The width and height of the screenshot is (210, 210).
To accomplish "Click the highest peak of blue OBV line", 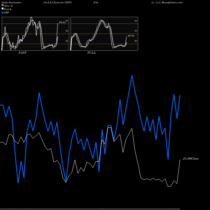I will [132, 76].
